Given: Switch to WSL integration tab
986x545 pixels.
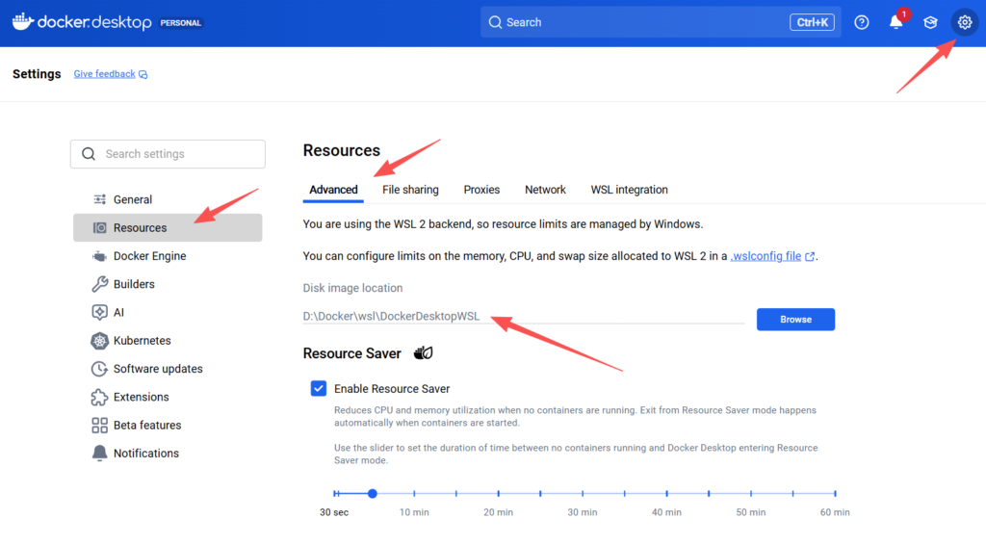Looking at the screenshot, I should tap(629, 190).
